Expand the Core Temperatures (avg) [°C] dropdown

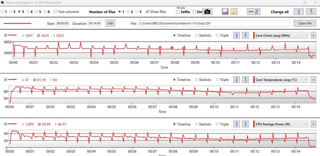point(281,80)
